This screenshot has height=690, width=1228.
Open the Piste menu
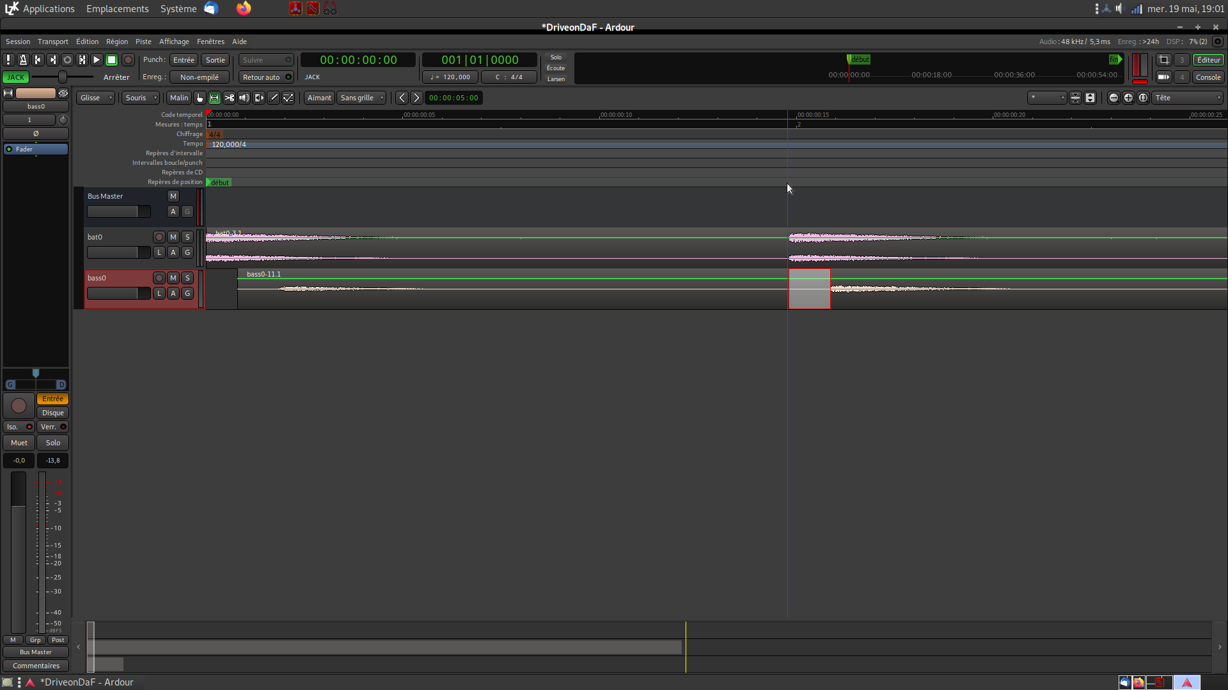[x=143, y=42]
